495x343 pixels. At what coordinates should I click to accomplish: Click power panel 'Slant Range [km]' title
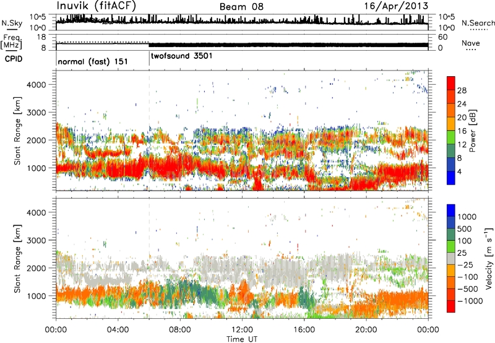[x=17, y=131]
